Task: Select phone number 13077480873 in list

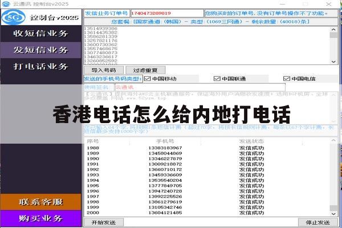Action: 101,52
